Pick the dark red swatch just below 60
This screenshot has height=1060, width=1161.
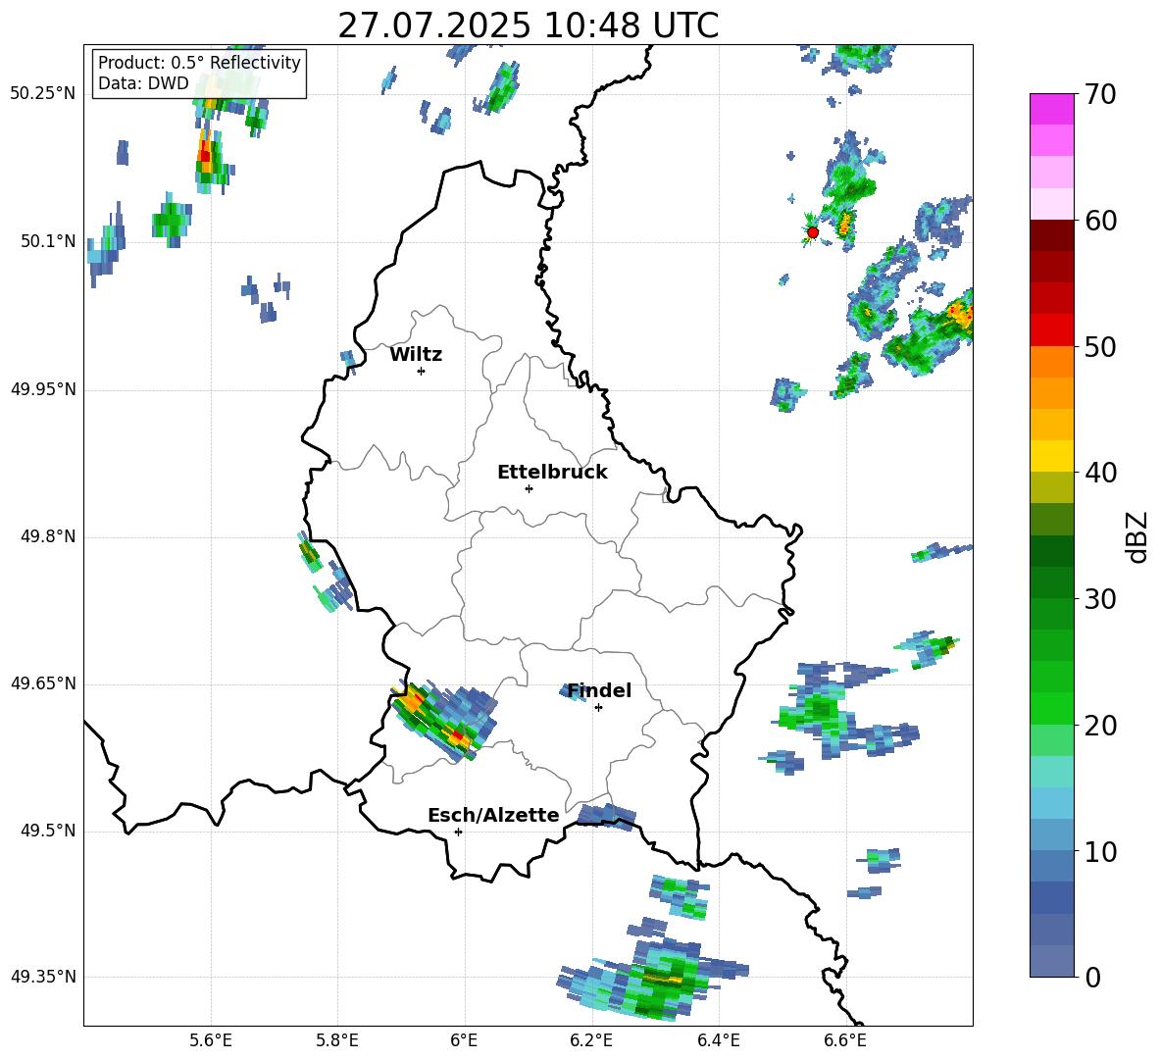point(1051,235)
